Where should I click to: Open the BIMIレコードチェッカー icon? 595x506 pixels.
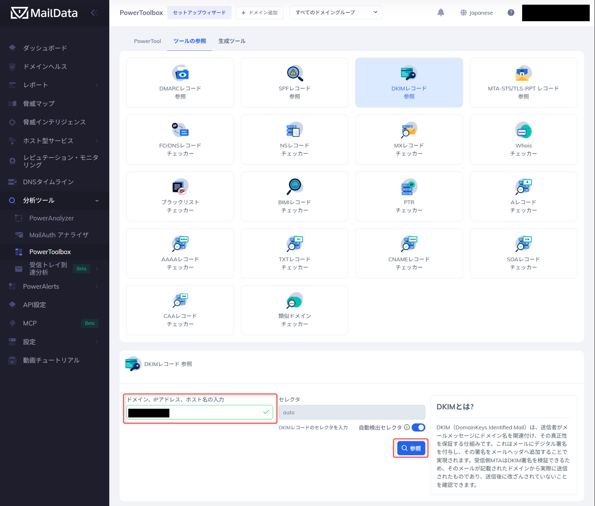point(295,187)
